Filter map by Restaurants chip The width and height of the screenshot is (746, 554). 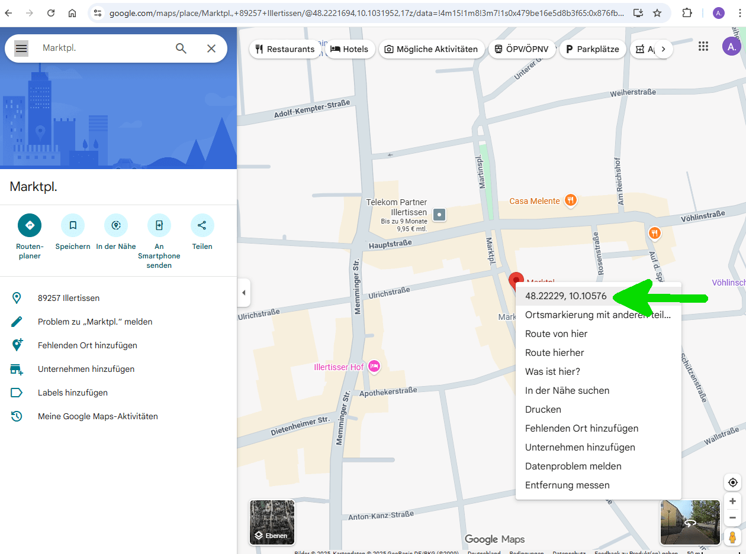(285, 49)
